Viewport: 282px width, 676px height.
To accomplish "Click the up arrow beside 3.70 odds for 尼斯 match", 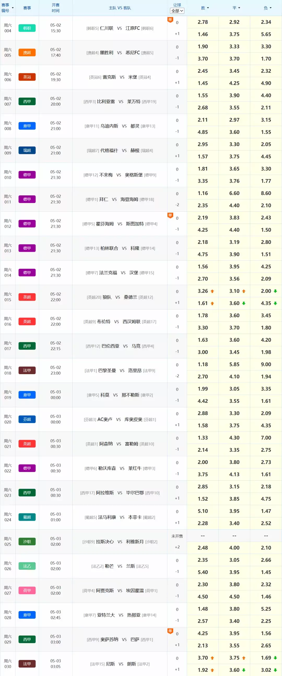I will point(212,658).
